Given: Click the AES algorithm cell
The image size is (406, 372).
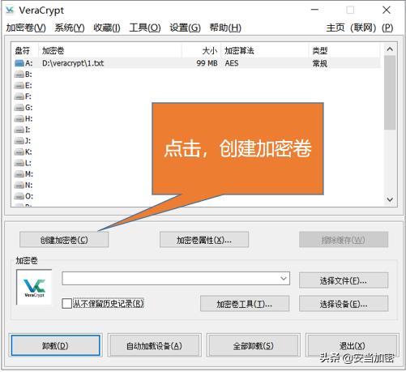Looking at the screenshot, I should 232,63.
